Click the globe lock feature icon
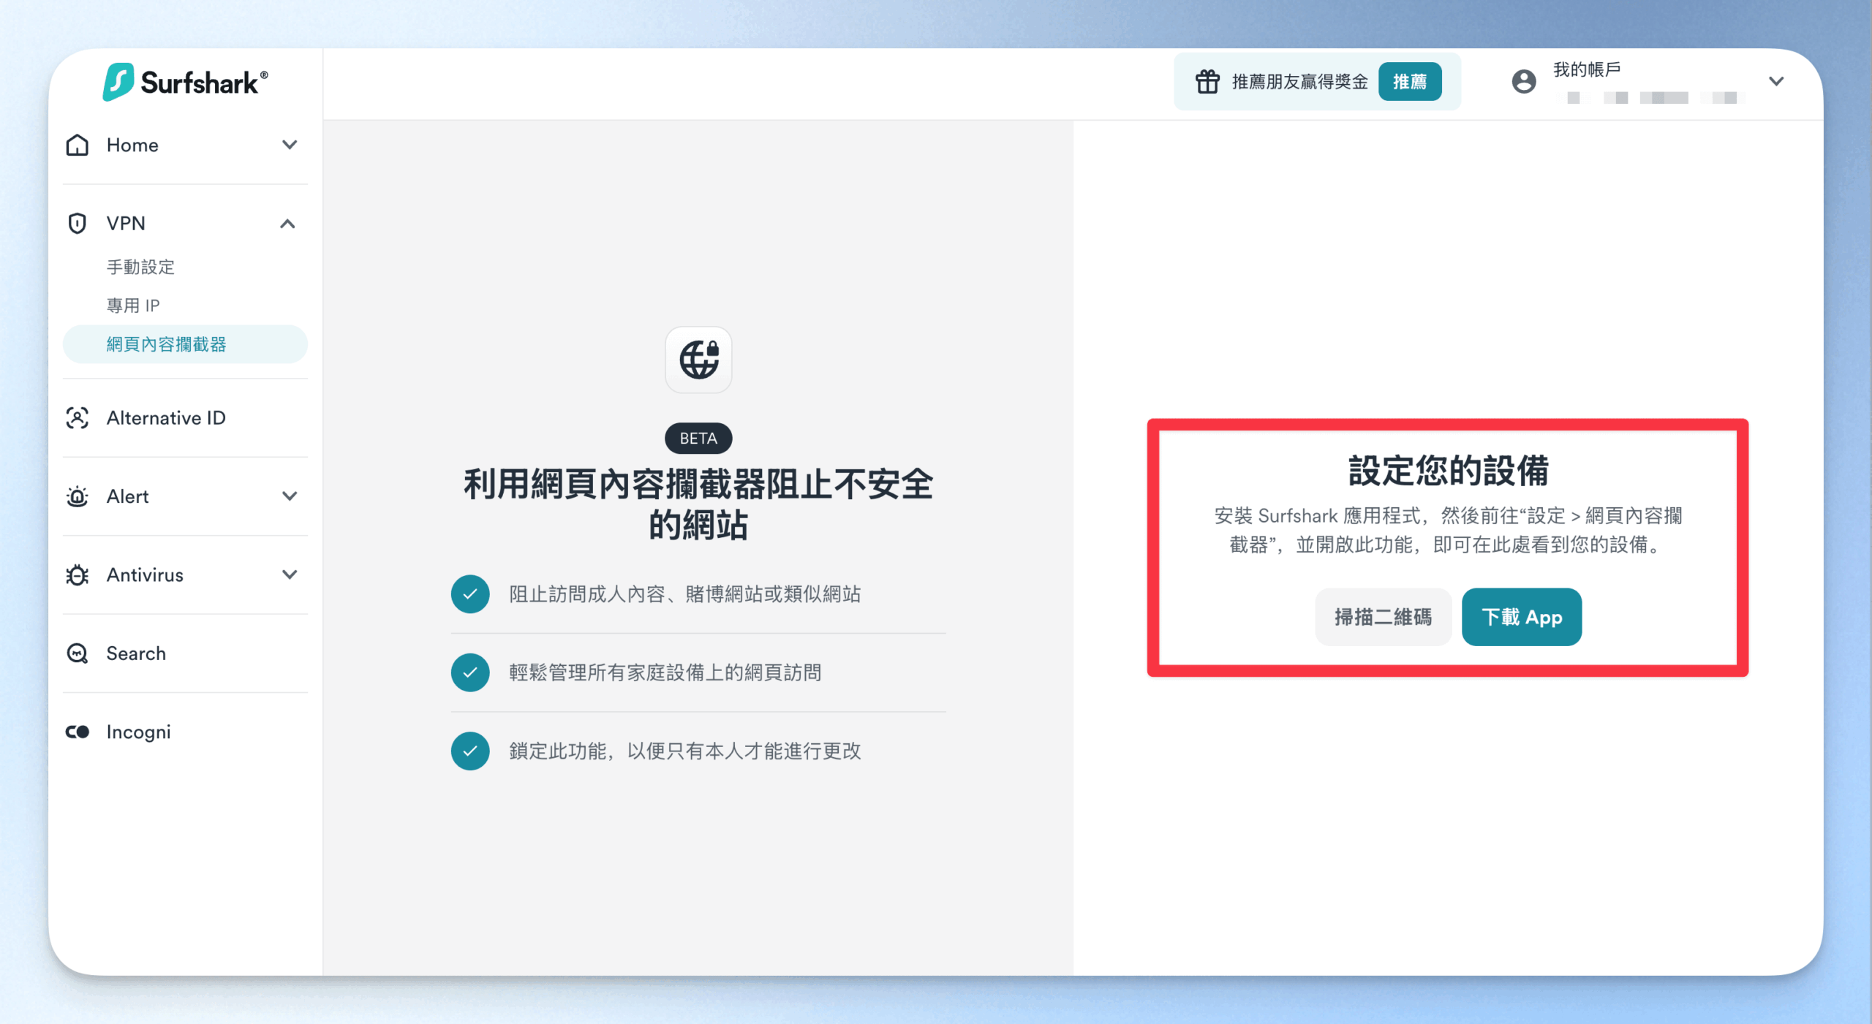 tap(698, 360)
